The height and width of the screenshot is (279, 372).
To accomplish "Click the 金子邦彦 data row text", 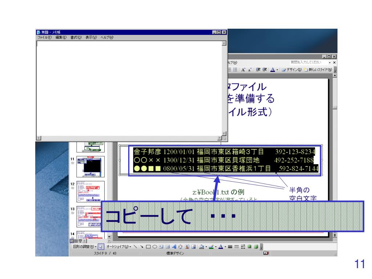I will [224, 151].
